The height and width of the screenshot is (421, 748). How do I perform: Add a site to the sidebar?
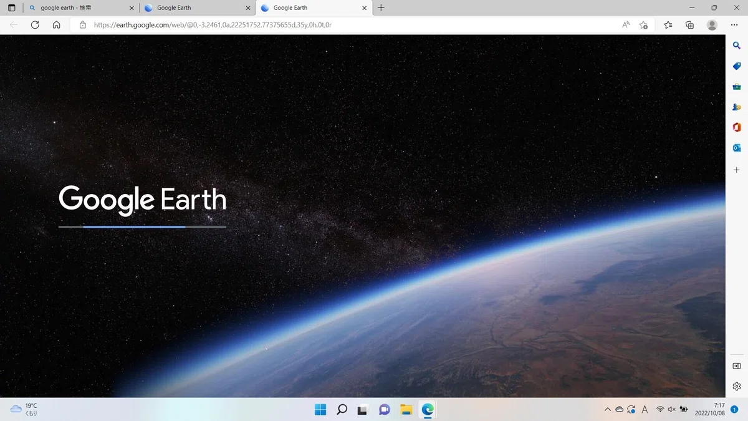(x=737, y=170)
